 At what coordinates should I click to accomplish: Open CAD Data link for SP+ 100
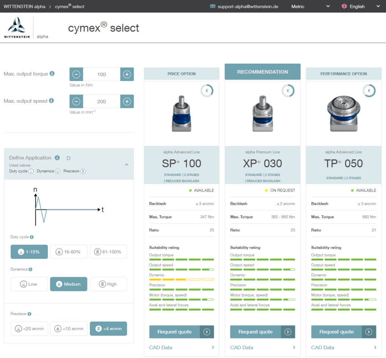(x=181, y=347)
